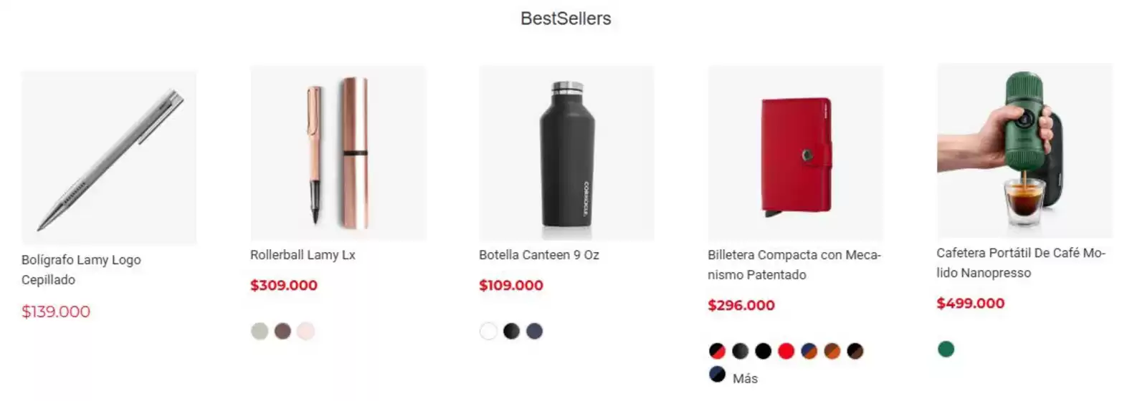Open the Bolígrafo Lamy Logo pen image
Image resolution: width=1127 pixels, height=401 pixels.
point(109,158)
